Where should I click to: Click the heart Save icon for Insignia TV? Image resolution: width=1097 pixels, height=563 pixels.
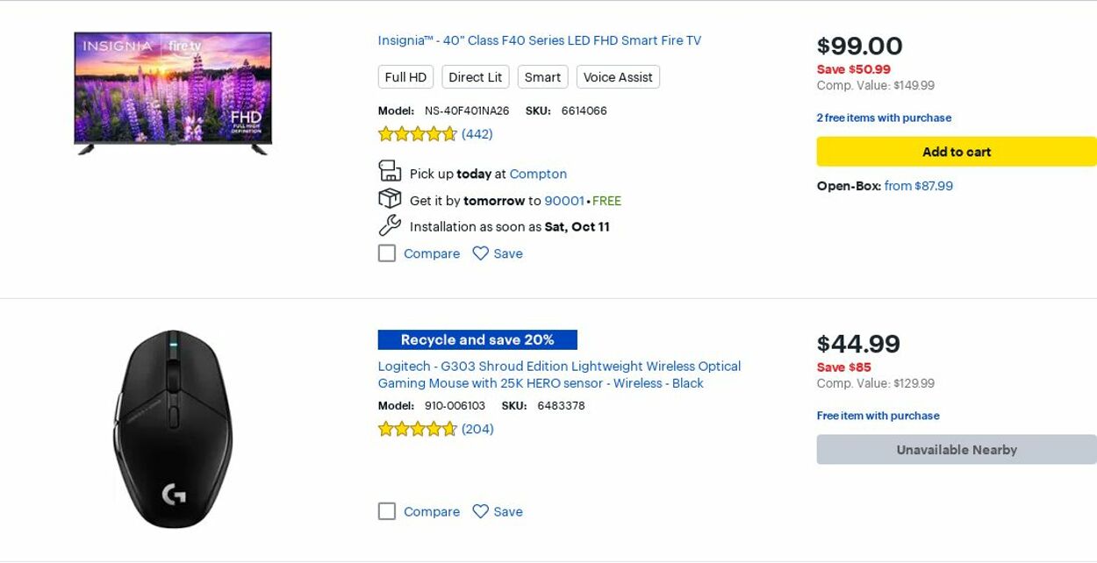480,253
